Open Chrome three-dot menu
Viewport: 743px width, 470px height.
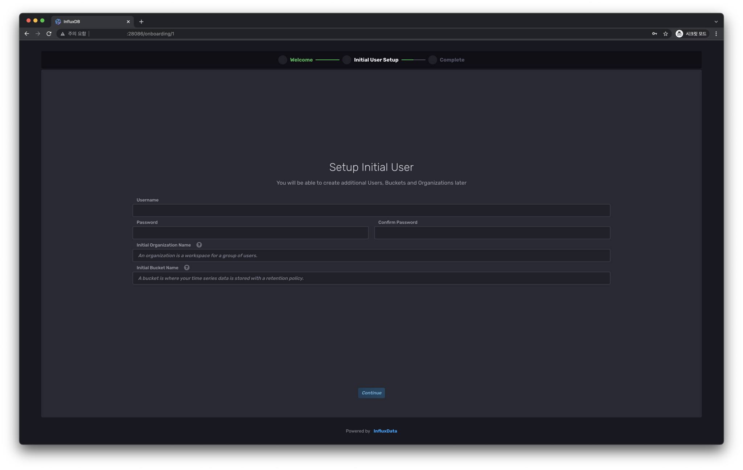click(716, 34)
